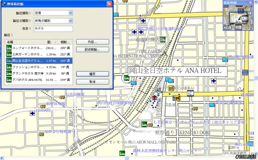
Task: Click the hospital cross icon near 岡山市民
Action: tap(144, 21)
